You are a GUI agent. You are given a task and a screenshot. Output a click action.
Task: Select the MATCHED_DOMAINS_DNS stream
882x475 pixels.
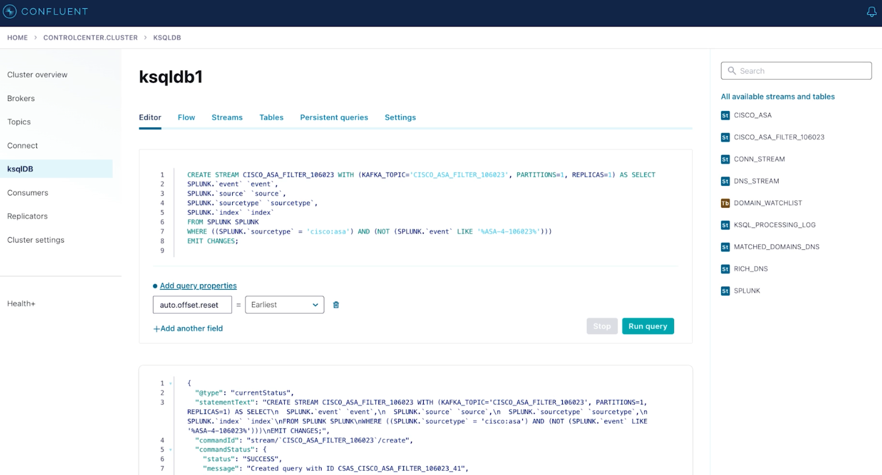click(x=777, y=247)
